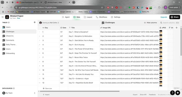182x97 pixels.
Task: Open the help question mark button
Action: (173, 93)
